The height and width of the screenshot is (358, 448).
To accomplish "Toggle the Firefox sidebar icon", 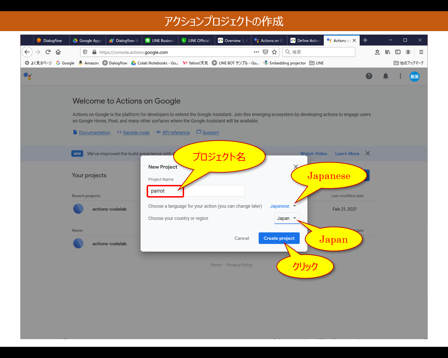I will pyautogui.click(x=398, y=52).
